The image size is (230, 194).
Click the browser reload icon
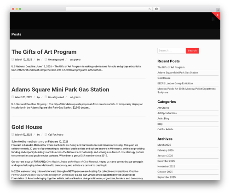[x=149, y=9]
